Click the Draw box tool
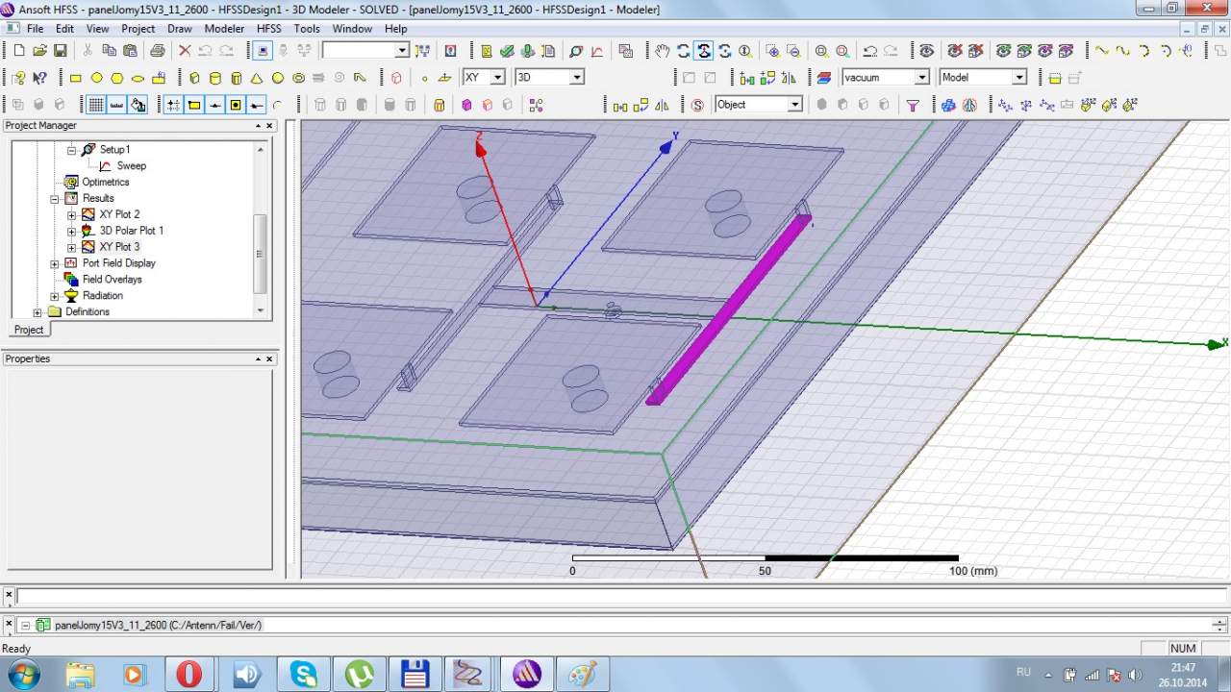The width and height of the screenshot is (1231, 692). tap(194, 78)
